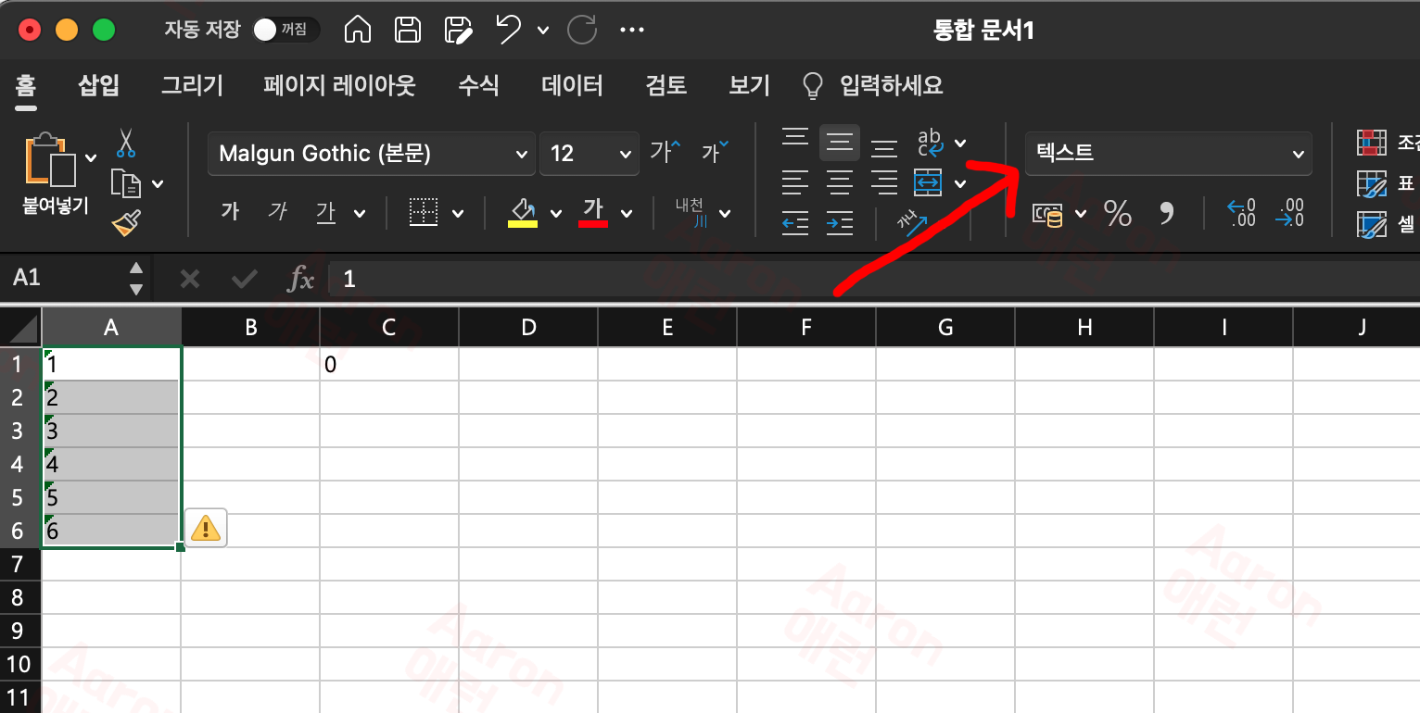Apply comma style format

coord(1167,214)
